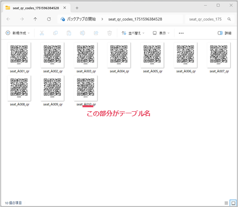Viewport: 238px width, 207px height.
Task: Refresh the folder view
Action: pos(49,19)
